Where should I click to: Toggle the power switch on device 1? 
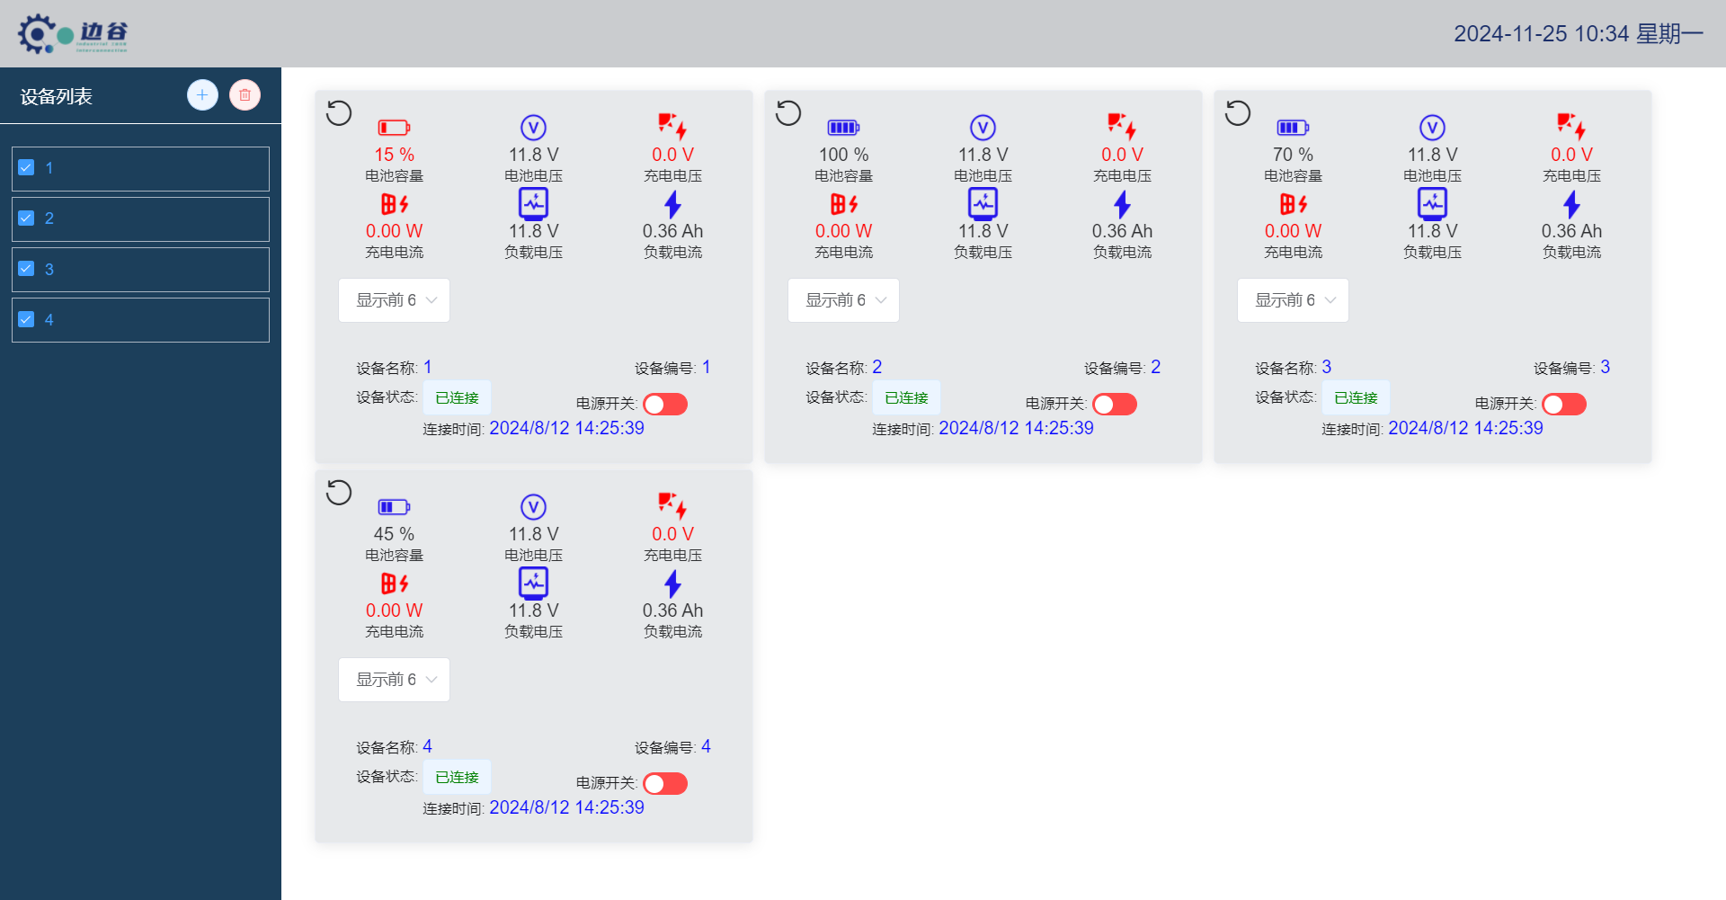(x=665, y=405)
